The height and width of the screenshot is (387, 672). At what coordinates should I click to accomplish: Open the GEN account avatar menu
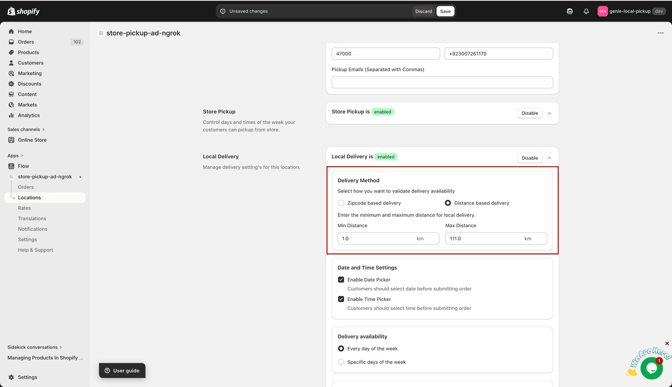pyautogui.click(x=603, y=11)
